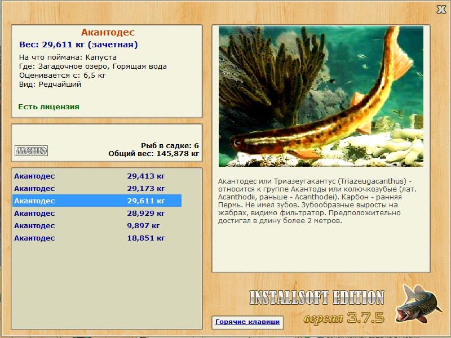The height and width of the screenshot is (338, 451).
Task: Click the Вес: 29,611 кг (зачетная) text
Action: 78,45
